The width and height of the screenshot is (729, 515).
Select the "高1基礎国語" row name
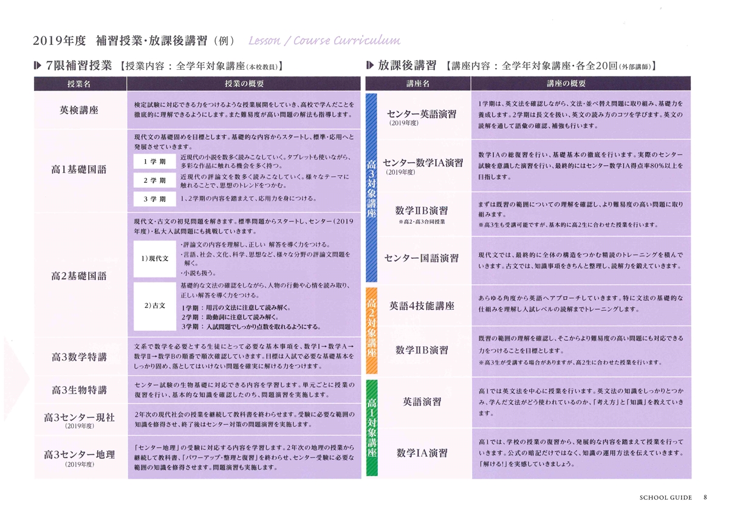click(79, 169)
